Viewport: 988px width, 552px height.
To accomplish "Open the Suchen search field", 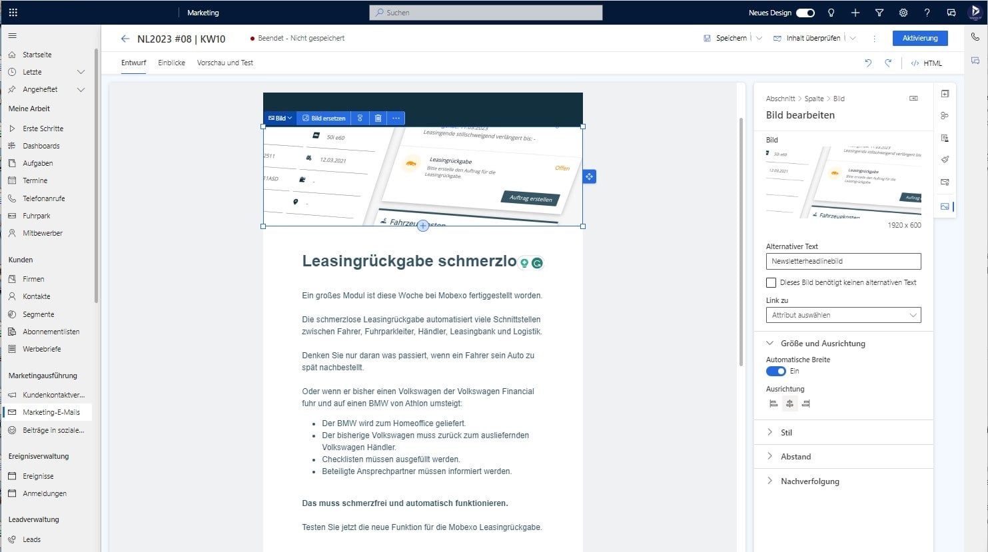I will 486,12.
